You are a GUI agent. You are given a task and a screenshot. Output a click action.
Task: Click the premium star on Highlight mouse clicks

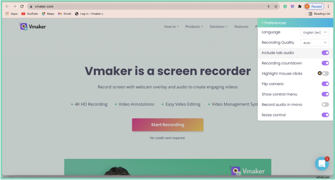click(319, 73)
